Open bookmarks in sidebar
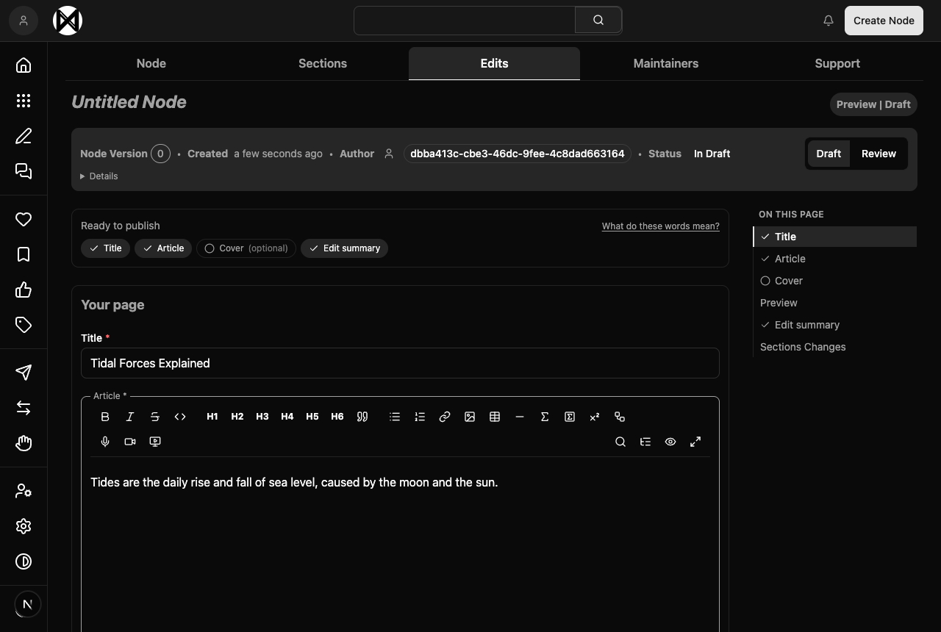 [24, 254]
